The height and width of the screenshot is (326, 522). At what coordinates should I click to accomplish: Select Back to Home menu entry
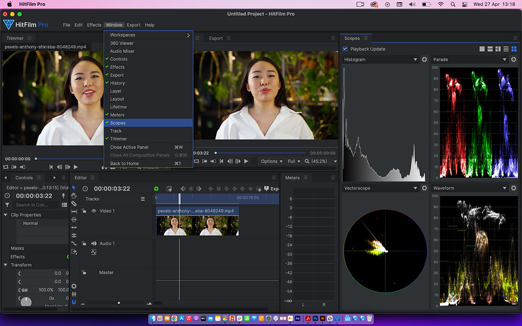tap(148, 163)
